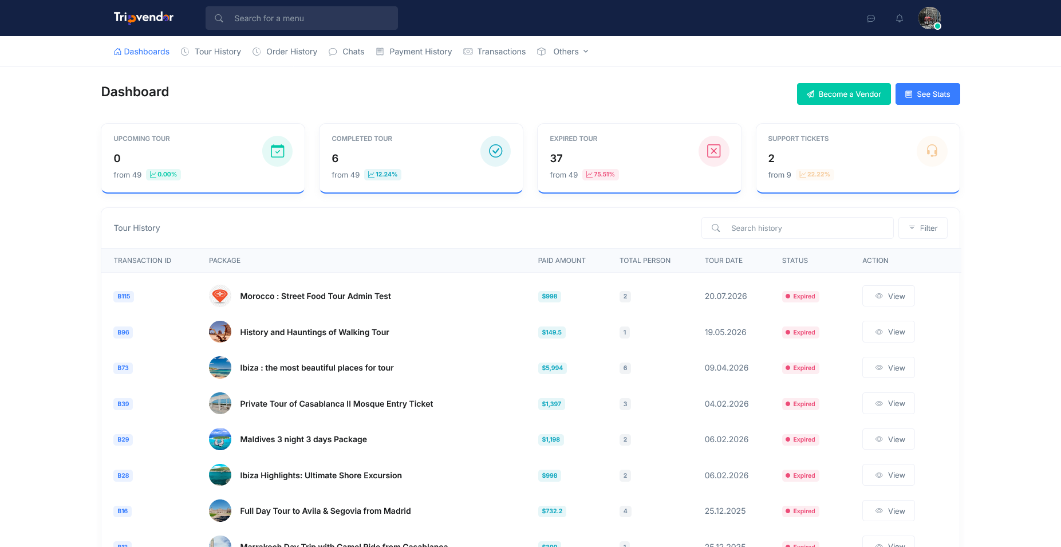Go to Dashboards menu
Viewport: 1061px width, 547px height.
click(141, 52)
